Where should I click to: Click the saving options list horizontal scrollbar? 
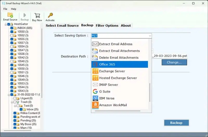click(118, 111)
